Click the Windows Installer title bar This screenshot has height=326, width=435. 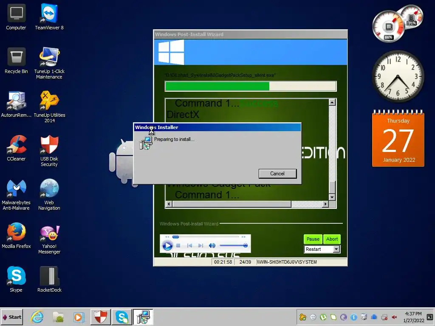pyautogui.click(x=217, y=127)
